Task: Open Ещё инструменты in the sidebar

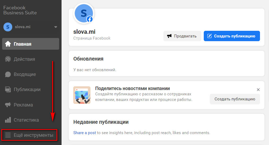Action: click(29, 135)
